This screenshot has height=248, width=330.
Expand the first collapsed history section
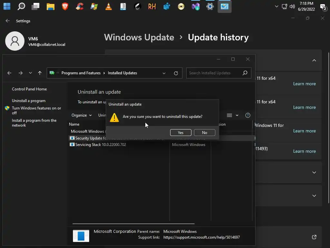(x=314, y=172)
